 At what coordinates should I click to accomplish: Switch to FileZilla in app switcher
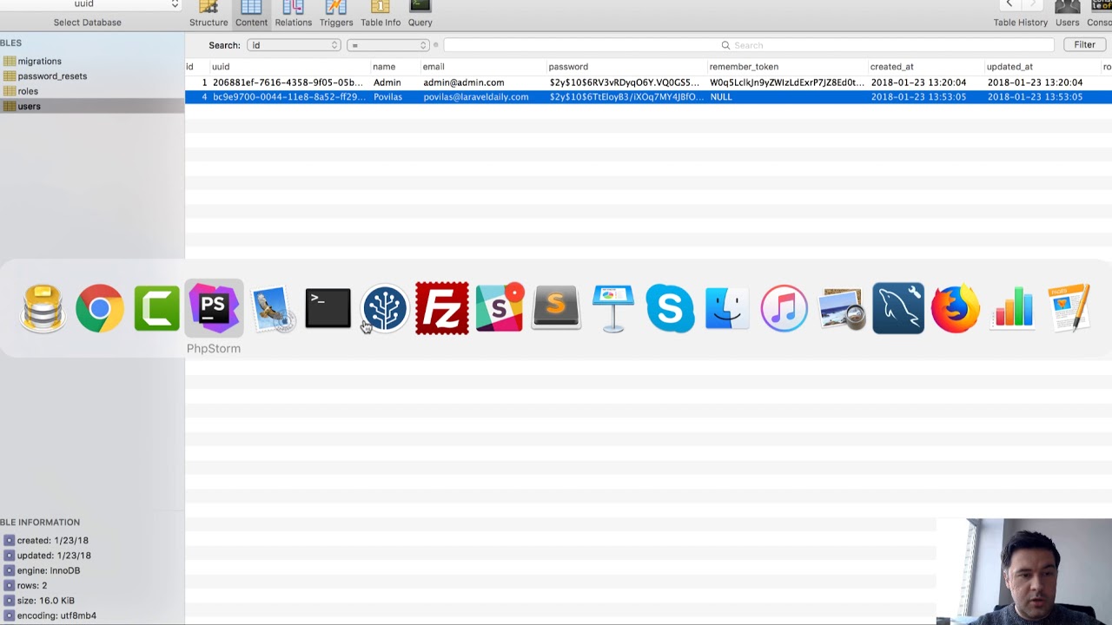442,308
